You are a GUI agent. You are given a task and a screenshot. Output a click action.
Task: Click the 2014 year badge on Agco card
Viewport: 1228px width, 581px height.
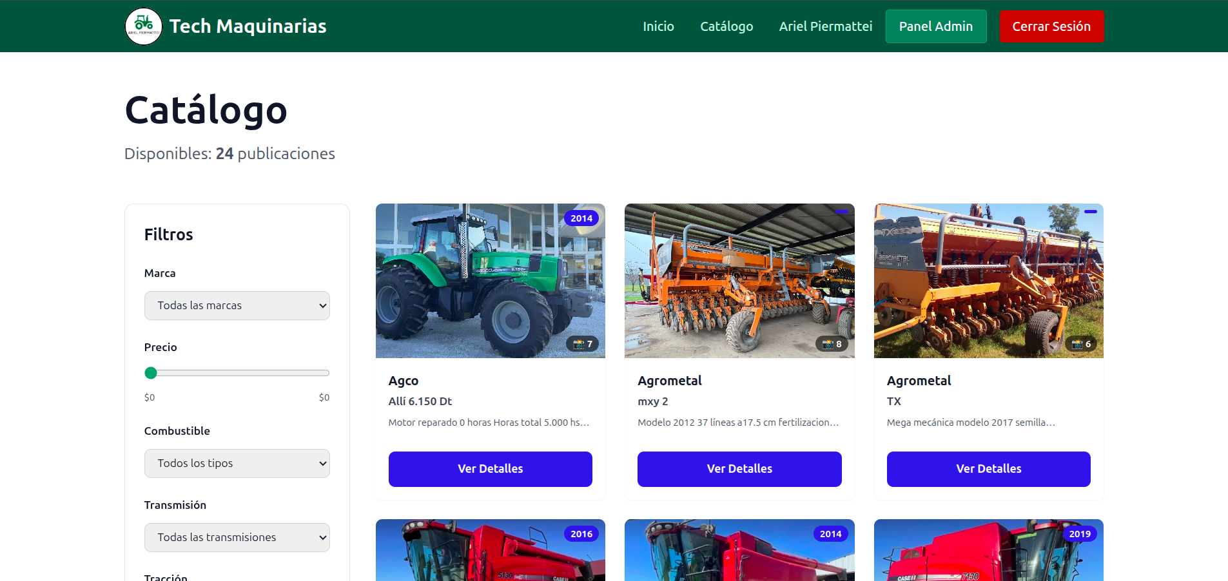[x=581, y=218]
